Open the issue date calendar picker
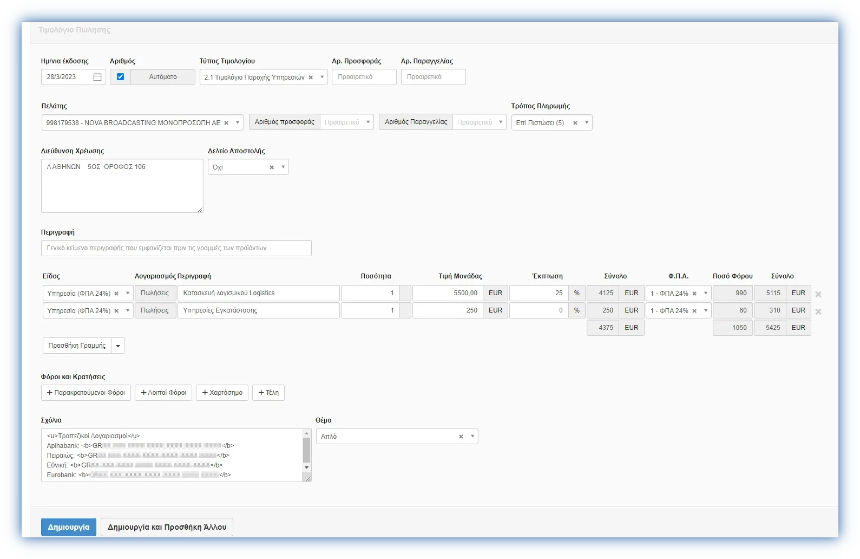 tap(97, 77)
